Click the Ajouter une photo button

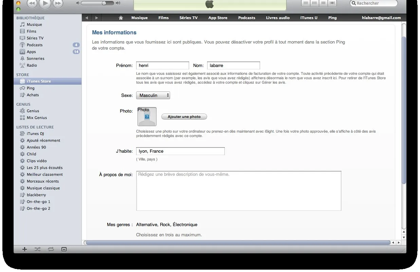pos(184,117)
